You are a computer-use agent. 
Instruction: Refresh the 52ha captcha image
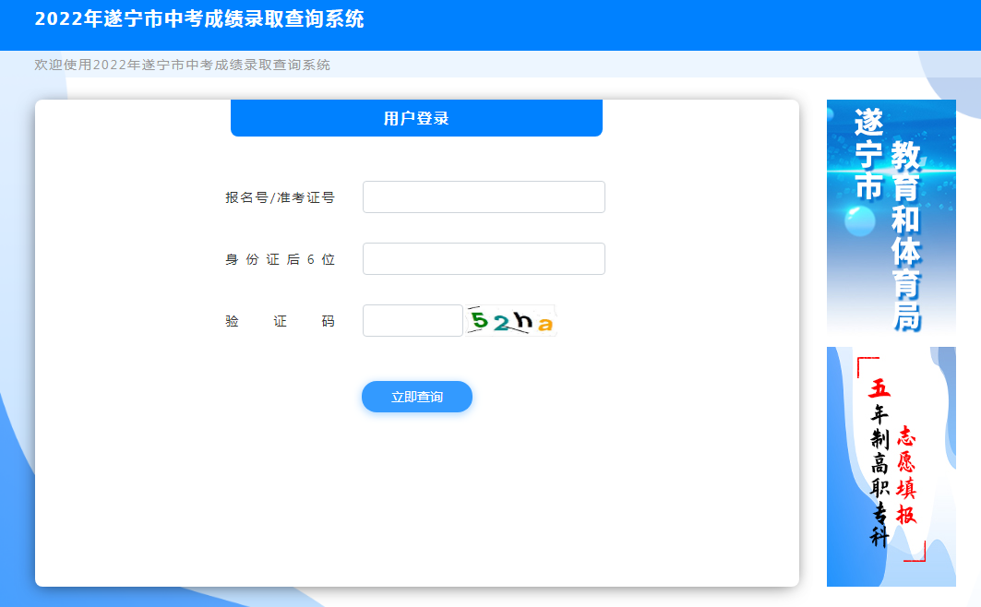click(x=510, y=320)
